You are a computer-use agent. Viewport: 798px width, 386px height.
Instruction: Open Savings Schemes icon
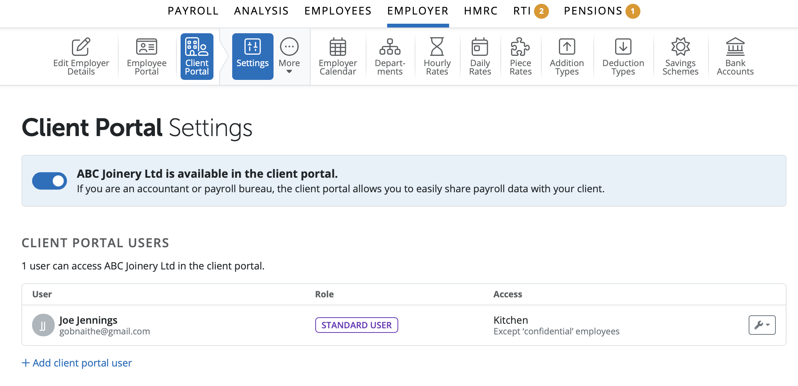[680, 47]
